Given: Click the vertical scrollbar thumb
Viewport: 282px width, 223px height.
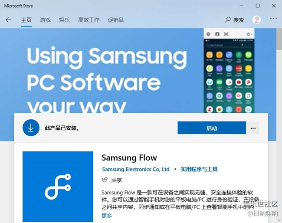Looking at the screenshot, I should pyautogui.click(x=279, y=39).
